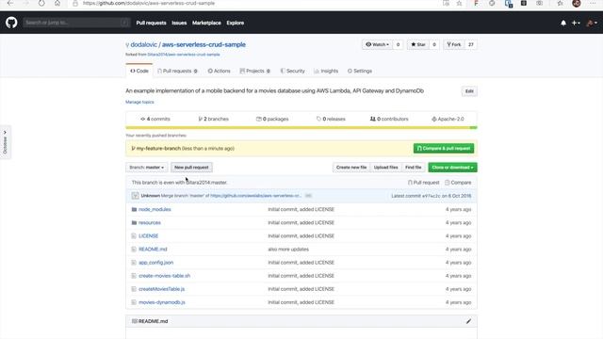Switch to the Code tab
603x339 pixels.
click(139, 72)
